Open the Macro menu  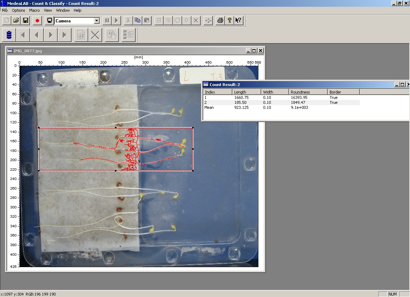pos(35,10)
